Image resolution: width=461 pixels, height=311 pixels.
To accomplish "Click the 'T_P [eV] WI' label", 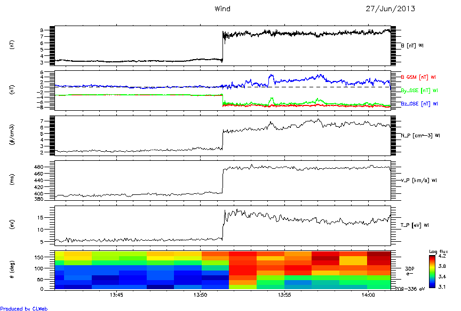I will click(x=415, y=225).
